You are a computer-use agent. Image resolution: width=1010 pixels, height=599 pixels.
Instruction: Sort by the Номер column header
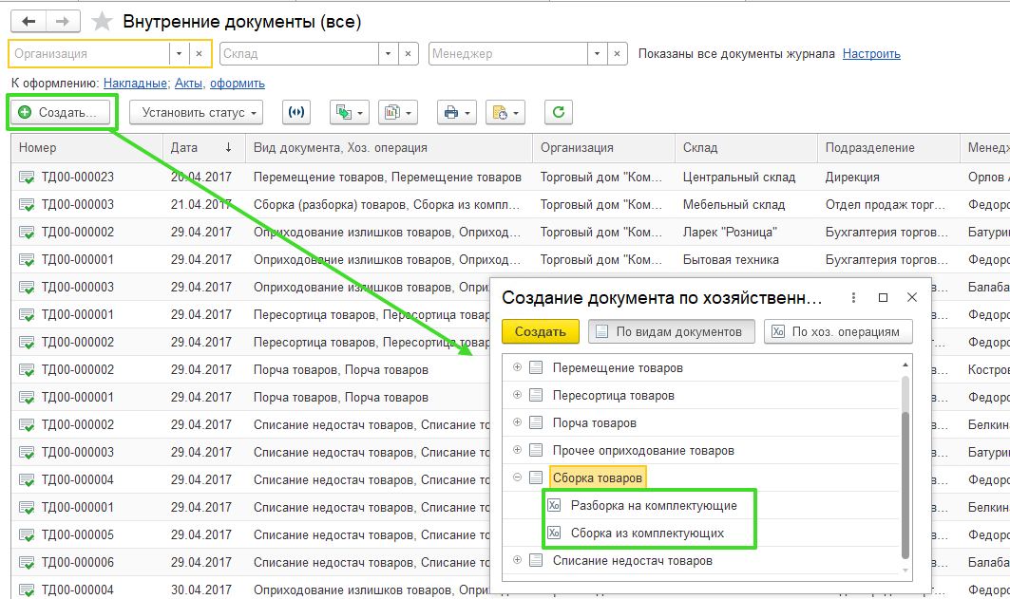(87, 148)
